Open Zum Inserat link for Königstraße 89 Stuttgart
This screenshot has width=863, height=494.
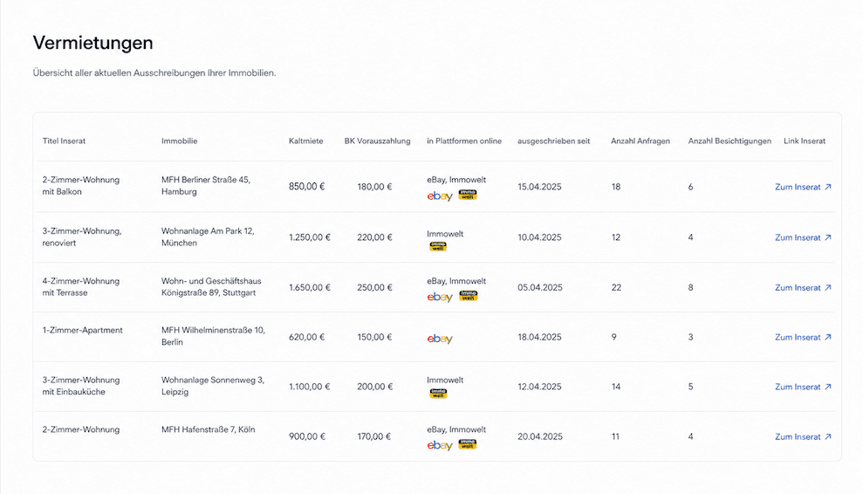[x=803, y=288]
